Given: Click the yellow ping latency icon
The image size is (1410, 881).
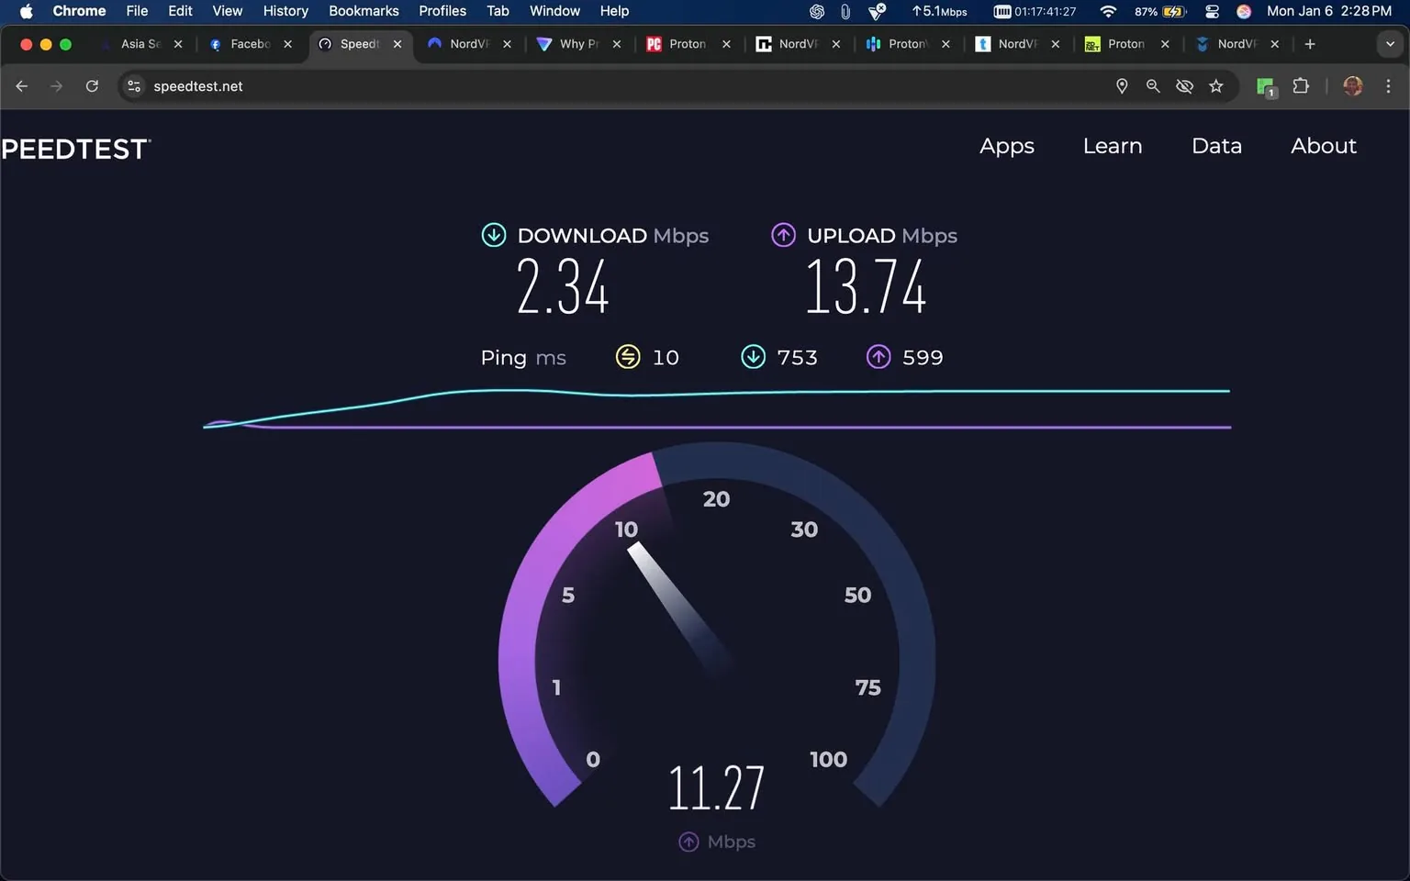Looking at the screenshot, I should coord(627,357).
